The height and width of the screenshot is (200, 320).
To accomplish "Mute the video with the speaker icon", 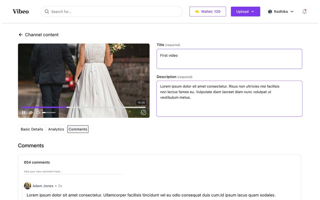I will tap(38, 112).
